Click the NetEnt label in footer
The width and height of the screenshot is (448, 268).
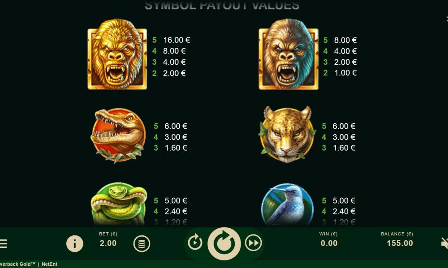49,264
